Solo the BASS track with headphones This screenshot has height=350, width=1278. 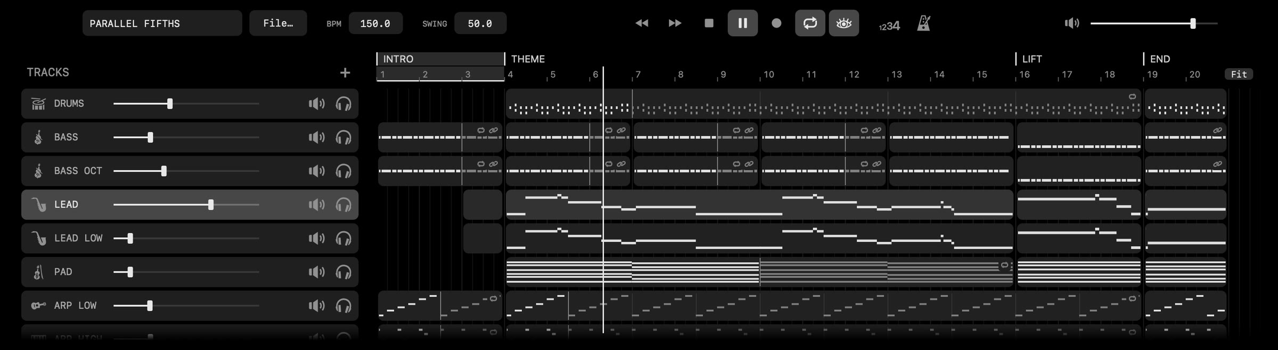tap(343, 137)
